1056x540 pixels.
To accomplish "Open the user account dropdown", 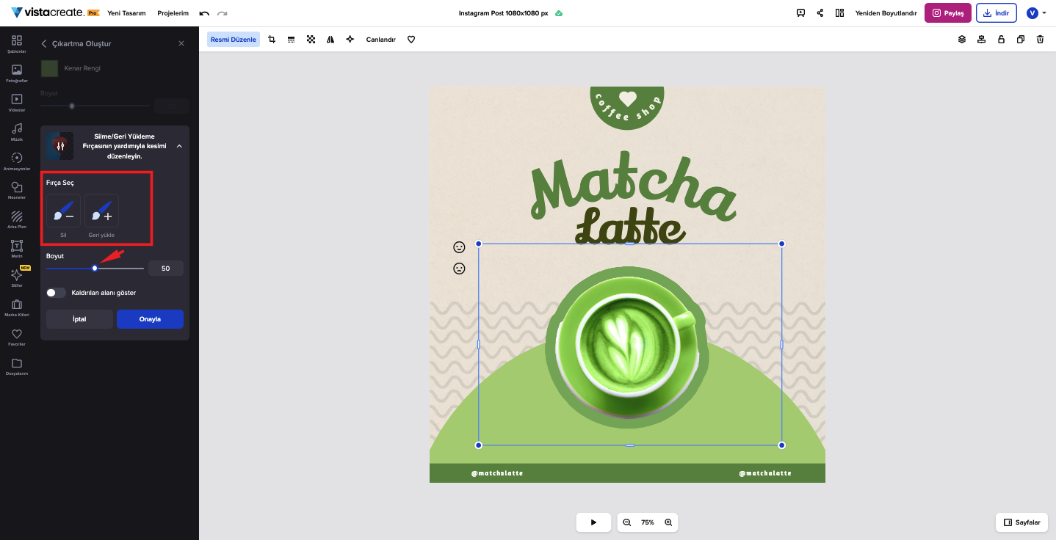I will click(1037, 13).
